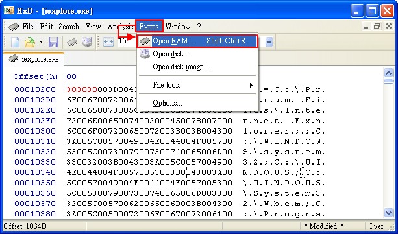Close the inner iexplore.exe document

tap(389, 26)
